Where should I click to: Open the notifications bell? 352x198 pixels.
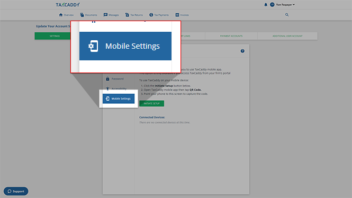coord(266,4)
